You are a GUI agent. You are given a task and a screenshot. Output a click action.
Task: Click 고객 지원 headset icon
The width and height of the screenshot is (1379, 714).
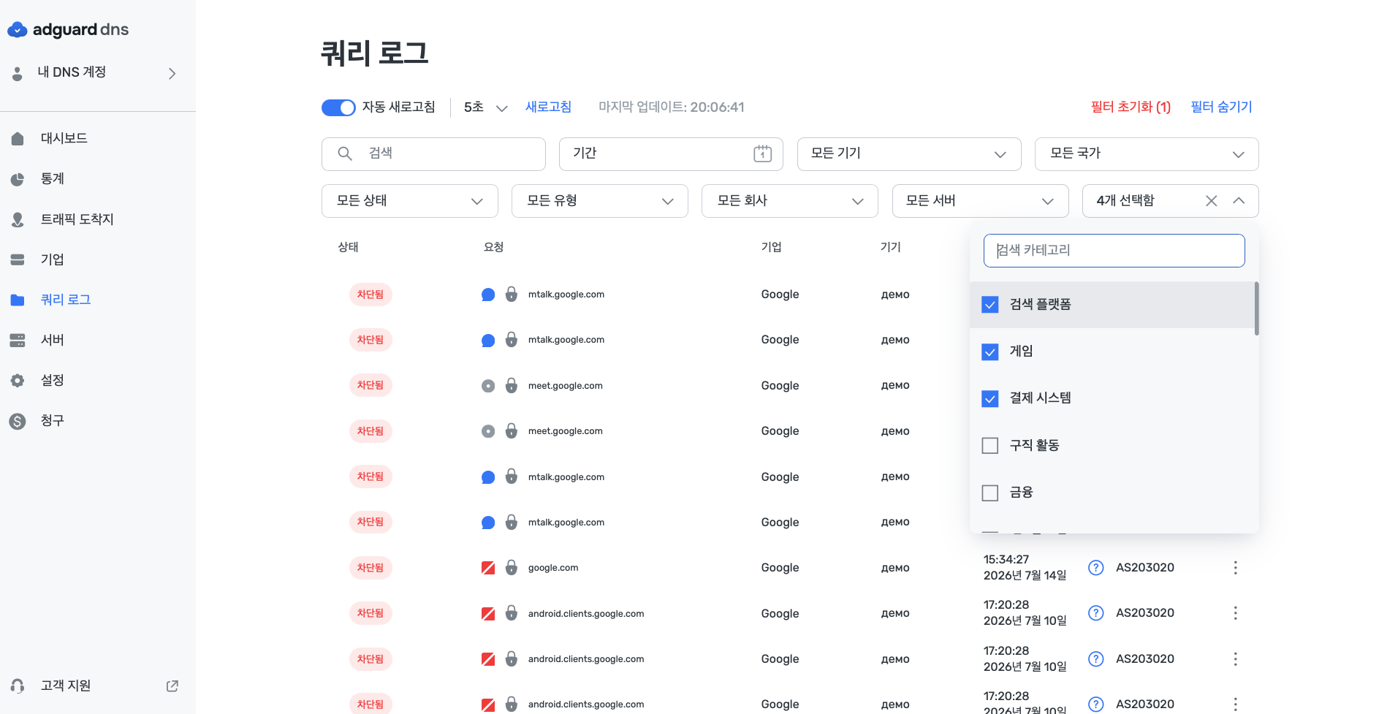[x=18, y=685]
